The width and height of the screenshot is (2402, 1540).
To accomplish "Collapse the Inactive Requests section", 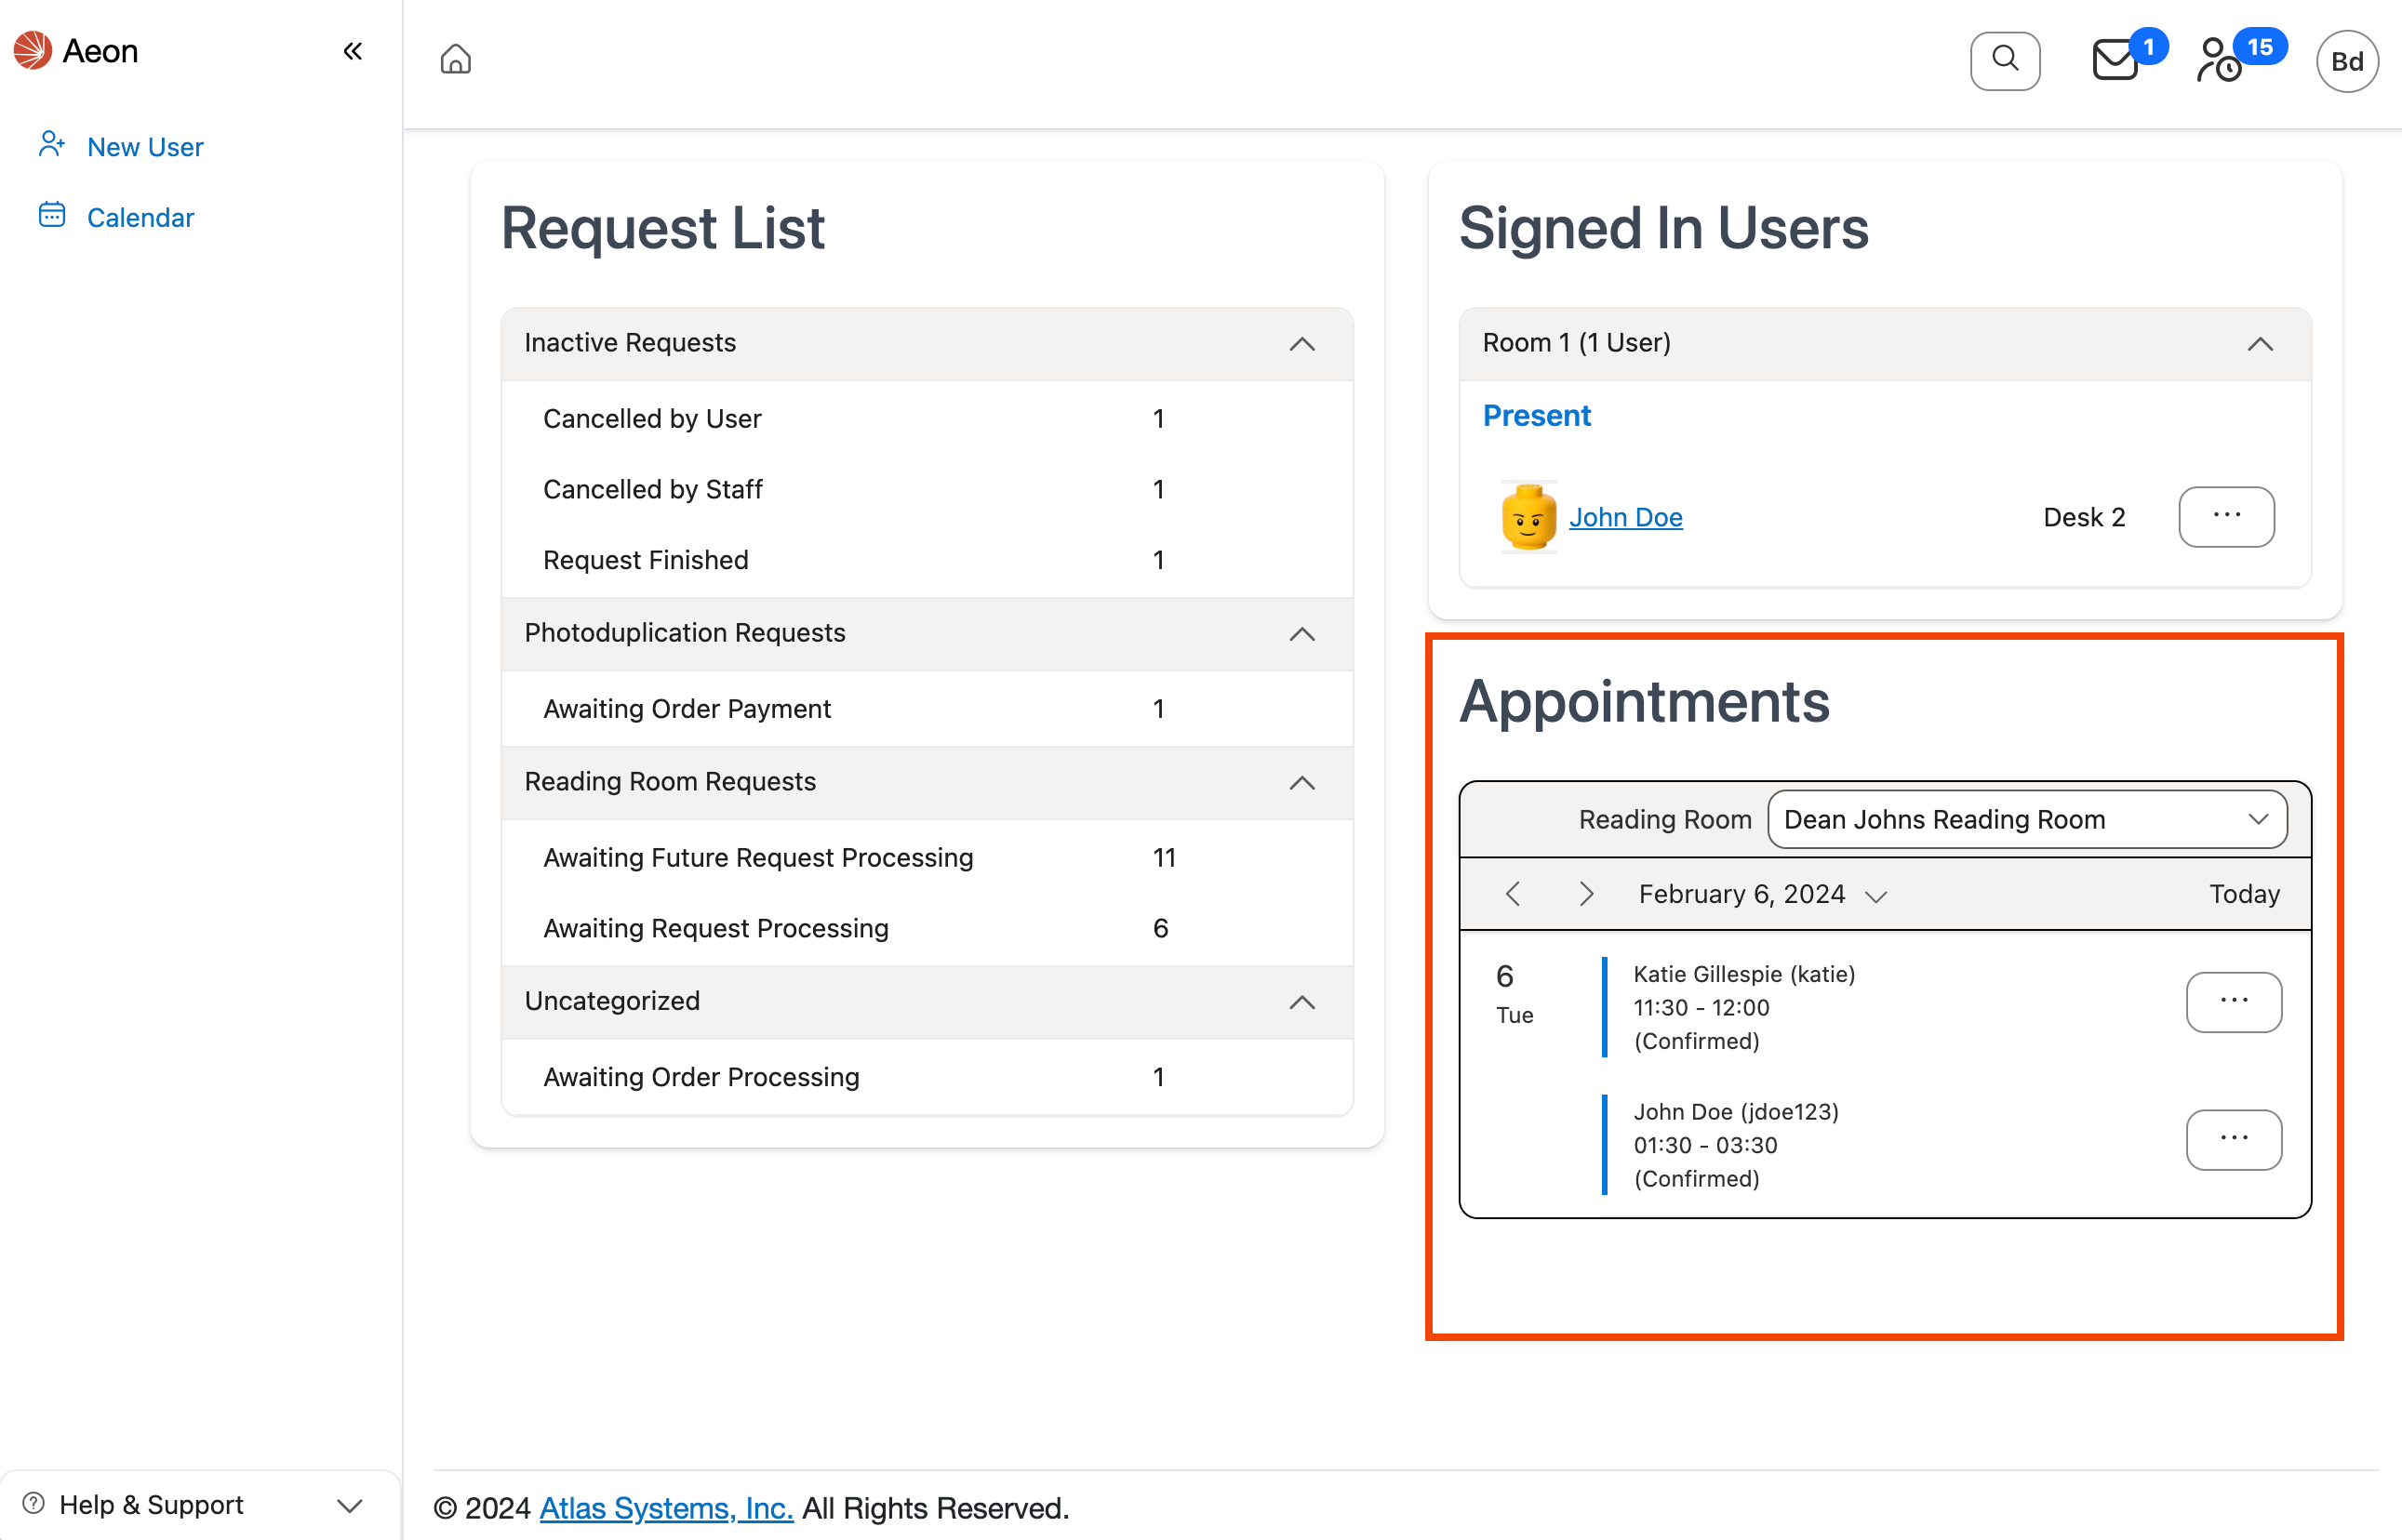I will (1301, 344).
